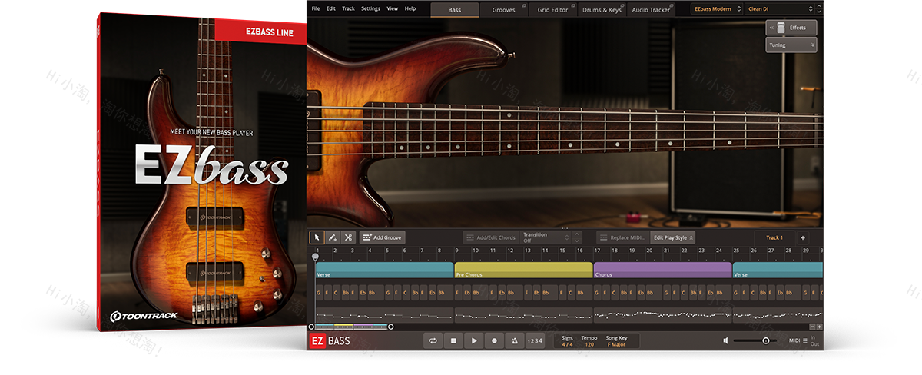Select the arrow pointer tool

[x=317, y=237]
